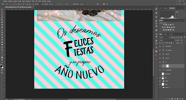Click the background color swatch

[3, 68]
